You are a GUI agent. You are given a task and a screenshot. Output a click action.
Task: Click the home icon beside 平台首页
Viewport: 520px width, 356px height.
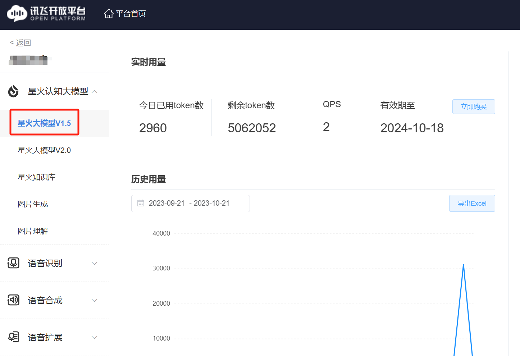109,14
